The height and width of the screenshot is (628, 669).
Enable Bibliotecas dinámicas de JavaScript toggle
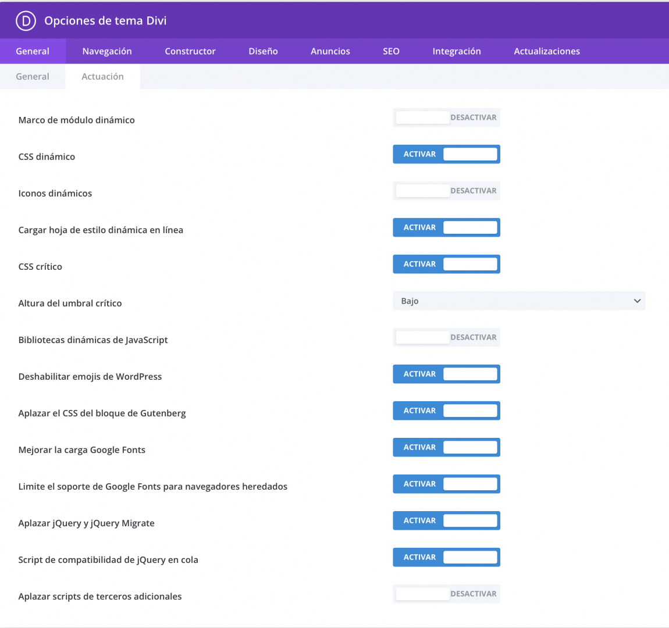tap(446, 338)
